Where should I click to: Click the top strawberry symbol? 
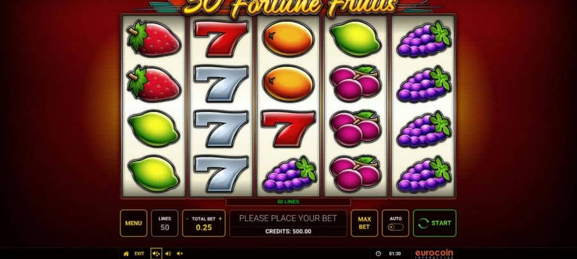153,38
